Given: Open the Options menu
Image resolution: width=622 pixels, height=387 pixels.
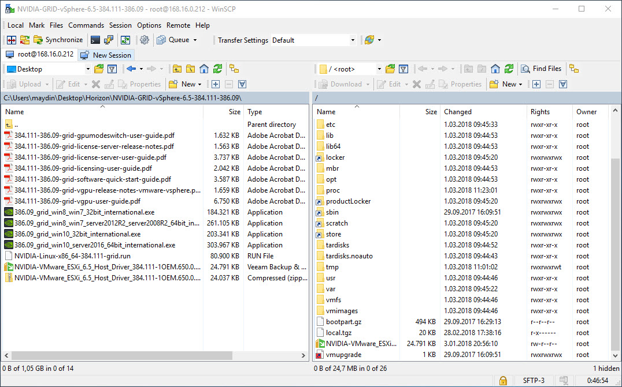Looking at the screenshot, I should tap(149, 25).
